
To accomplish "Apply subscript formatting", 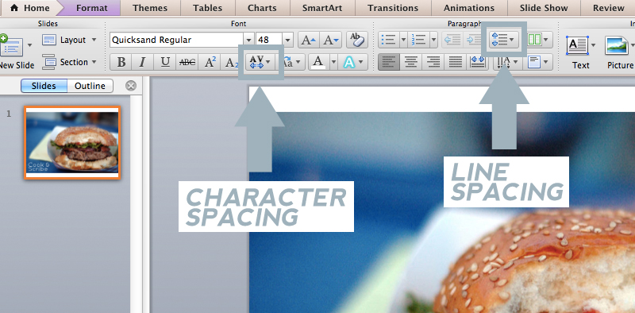I will click(x=230, y=62).
